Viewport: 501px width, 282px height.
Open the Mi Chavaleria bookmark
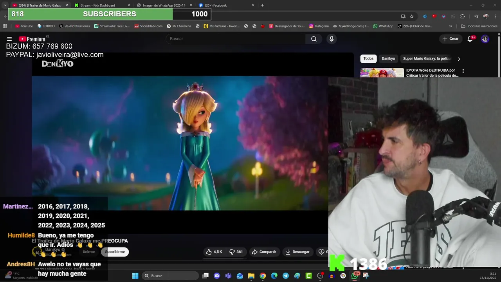(179, 26)
